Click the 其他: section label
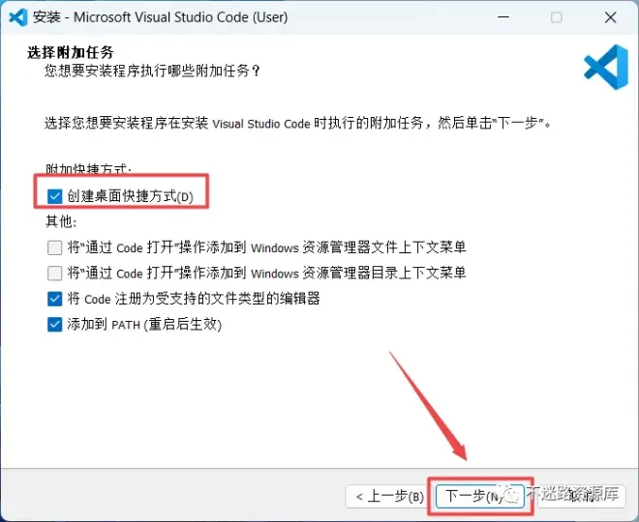 click(x=61, y=221)
